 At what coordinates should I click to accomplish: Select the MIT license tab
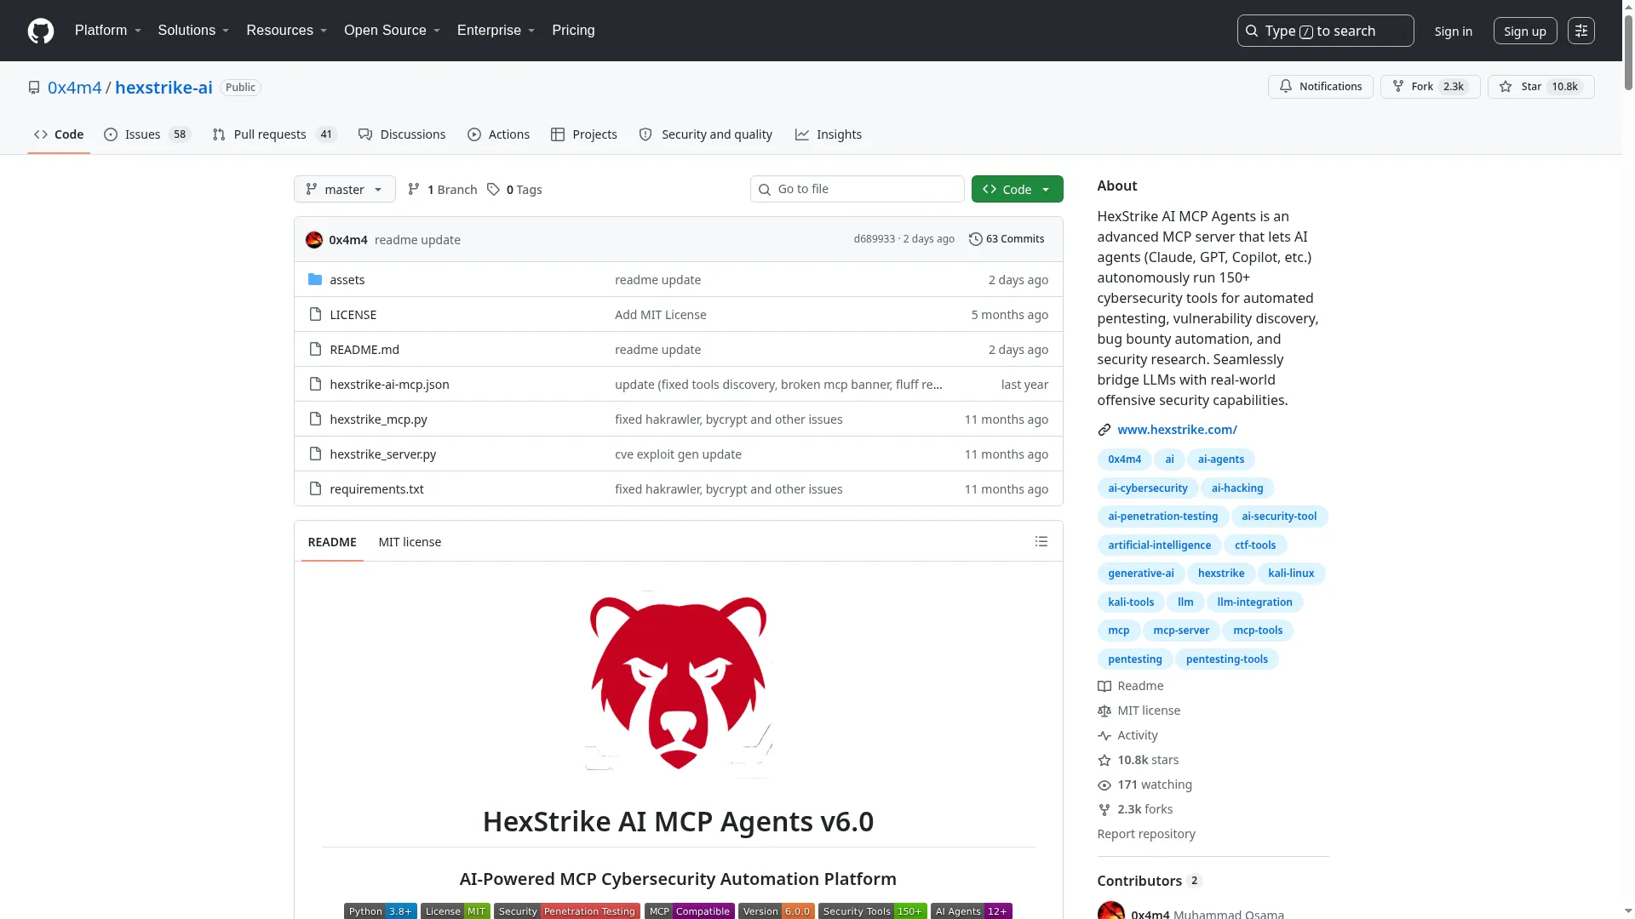(410, 542)
